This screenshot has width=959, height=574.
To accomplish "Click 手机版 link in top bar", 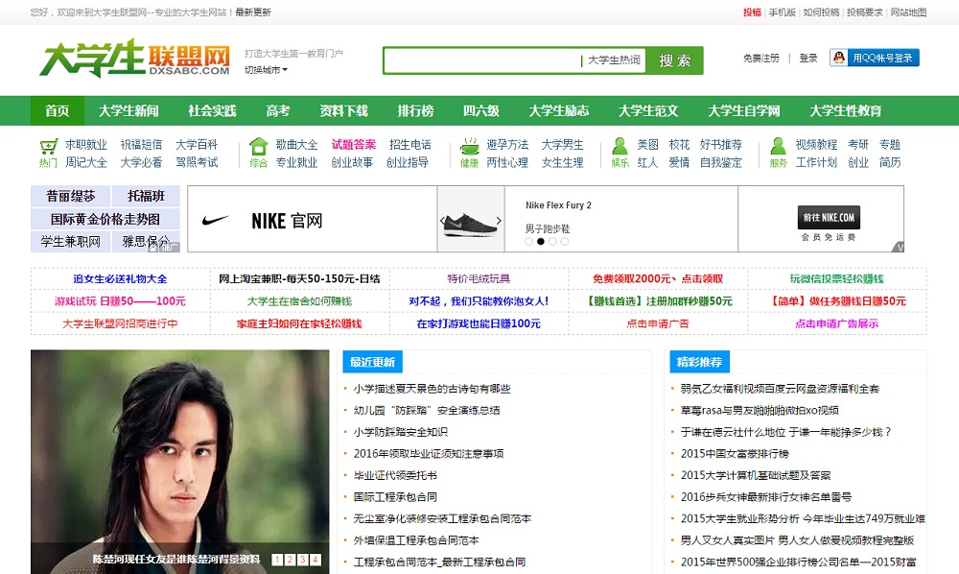I will pos(783,12).
